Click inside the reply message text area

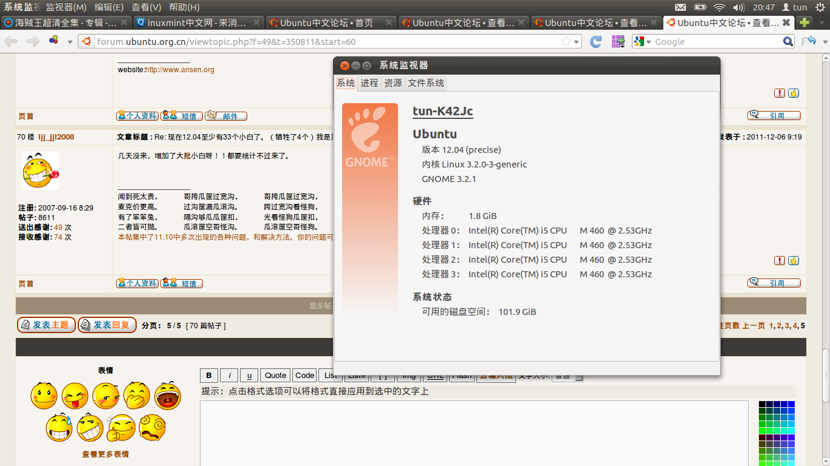click(474, 433)
